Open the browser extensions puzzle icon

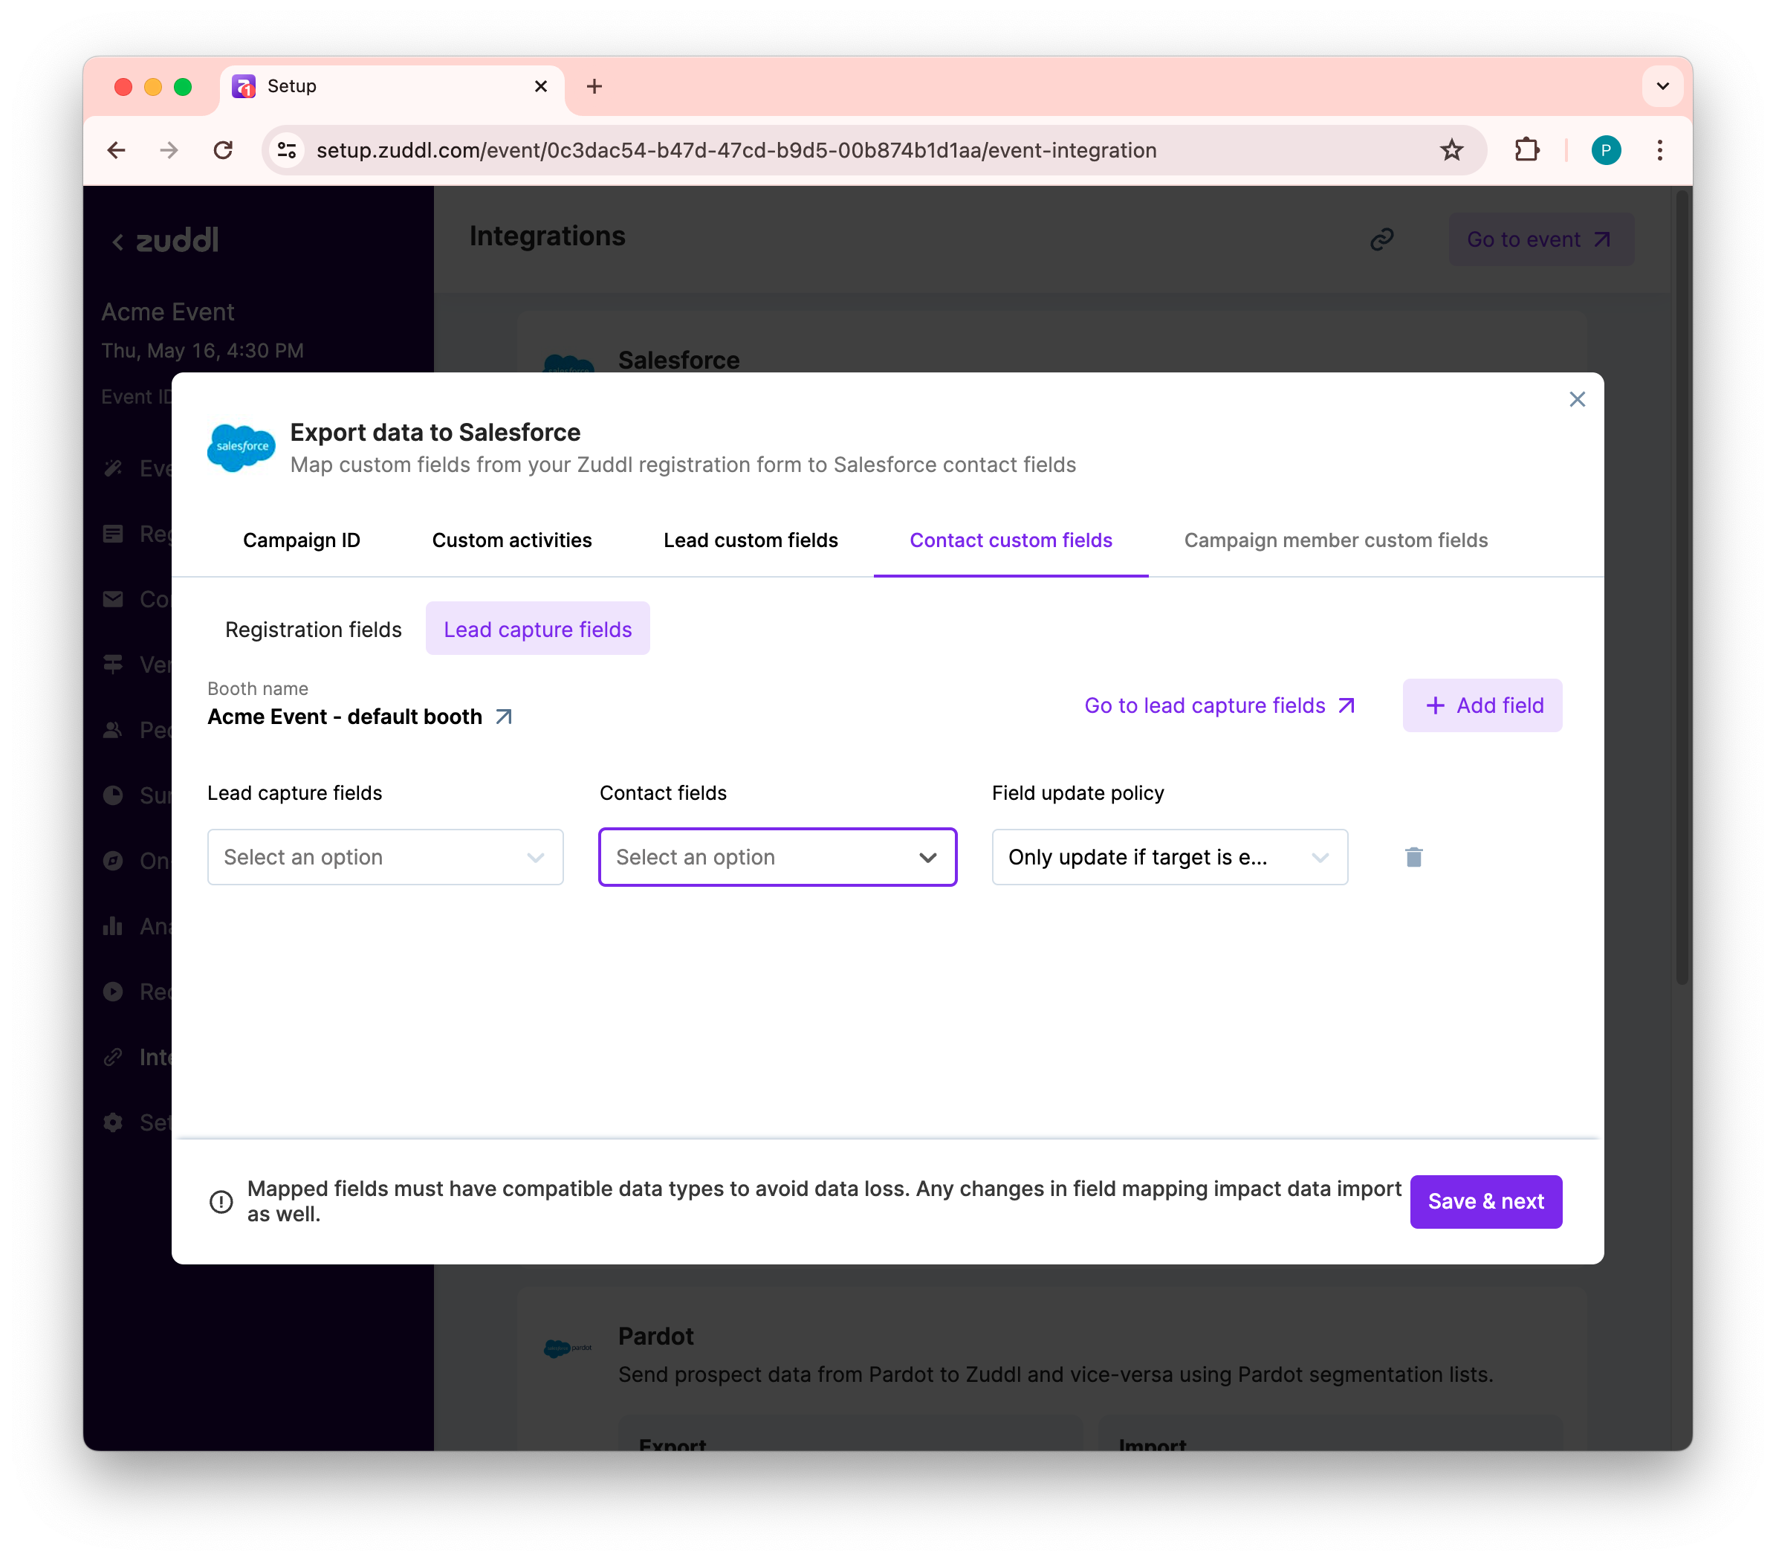point(1526,150)
